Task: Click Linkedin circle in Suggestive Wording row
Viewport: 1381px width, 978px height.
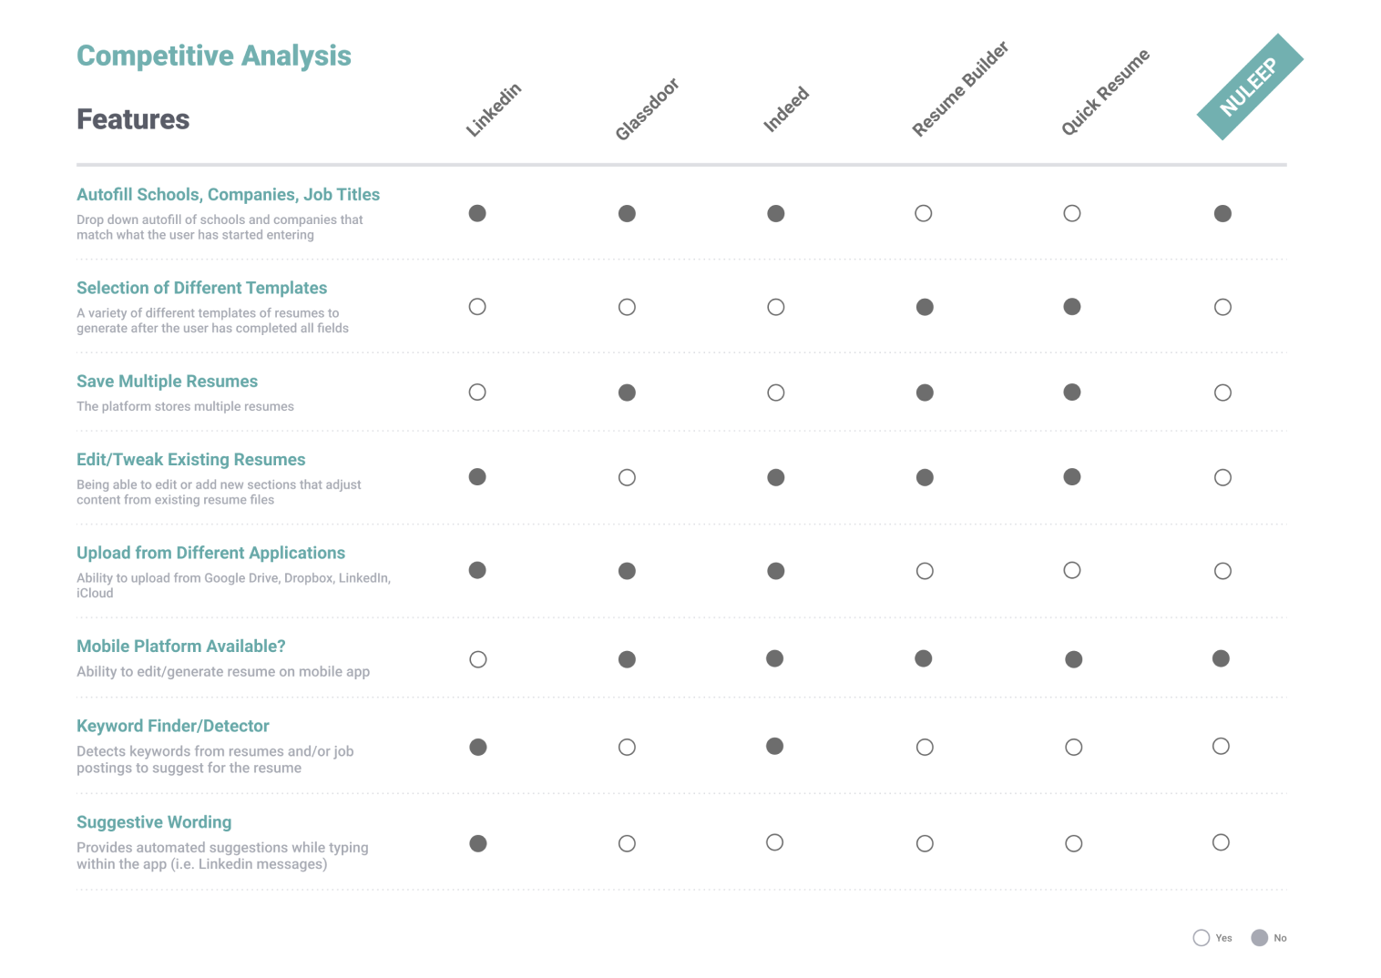Action: pyautogui.click(x=477, y=843)
